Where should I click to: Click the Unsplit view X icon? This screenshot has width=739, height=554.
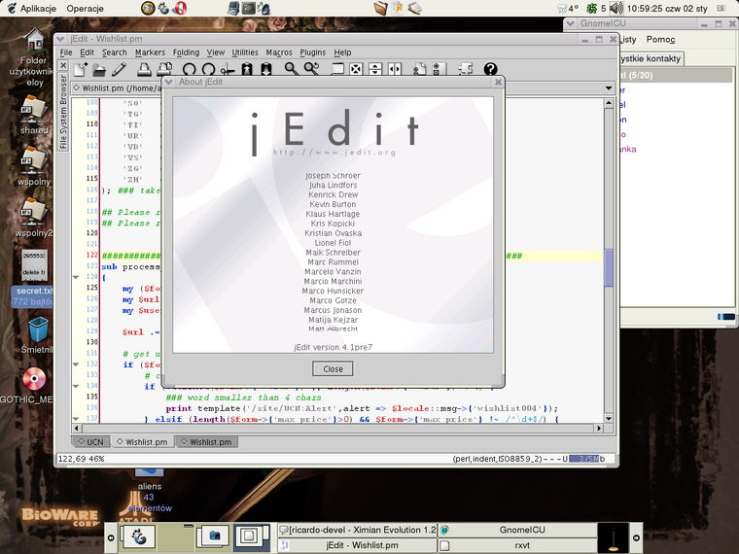point(356,70)
